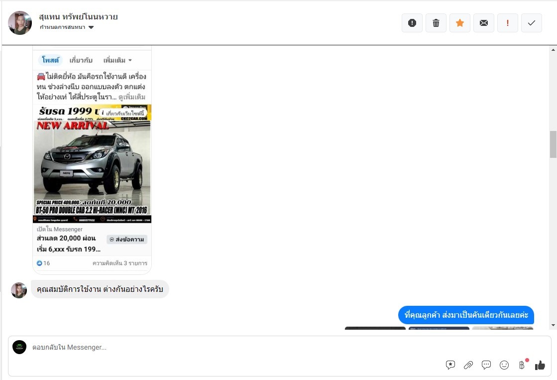557x380 pixels.
Task: Open saved replies star-bubble icon
Action: (x=450, y=365)
